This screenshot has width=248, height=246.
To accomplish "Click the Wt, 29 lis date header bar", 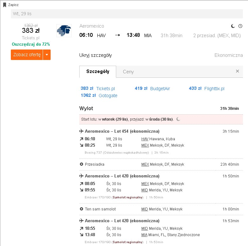I will pos(127,14).
